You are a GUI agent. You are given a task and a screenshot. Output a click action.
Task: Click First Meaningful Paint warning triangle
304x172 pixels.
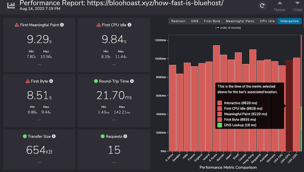pos(17,25)
